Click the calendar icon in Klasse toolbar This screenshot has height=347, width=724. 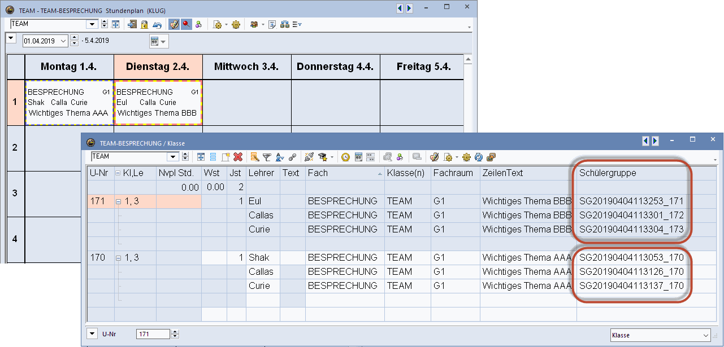pos(358,157)
